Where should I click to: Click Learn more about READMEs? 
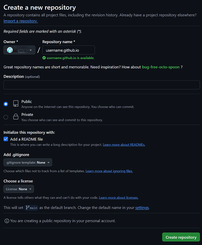124,145
